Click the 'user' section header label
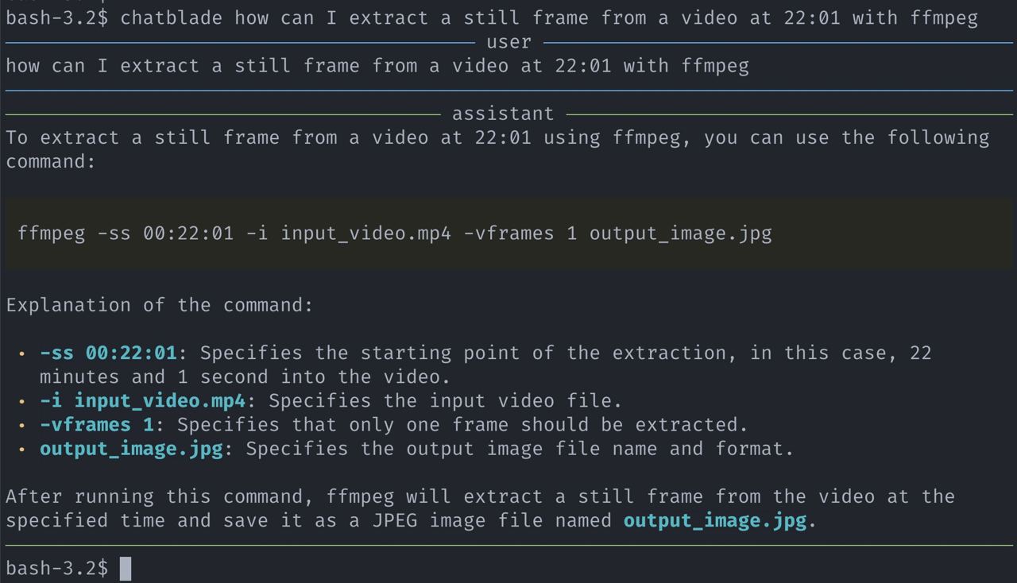The image size is (1017, 583). click(x=508, y=42)
